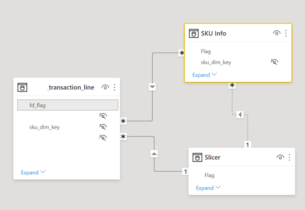Click the many marker below SKU Info table
Image resolution: width=305 pixels, height=210 pixels.
click(x=232, y=85)
